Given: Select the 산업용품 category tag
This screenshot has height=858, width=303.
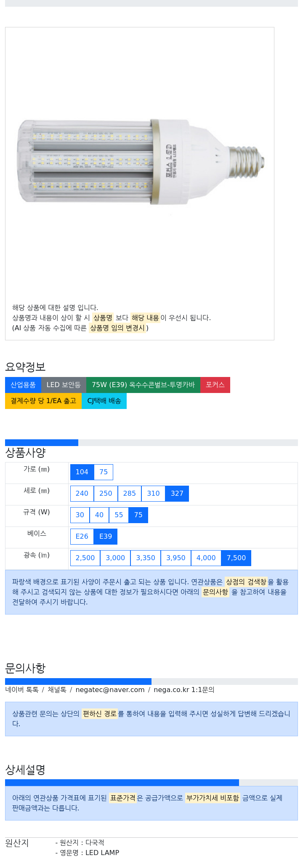Looking at the screenshot, I should pos(23,385).
